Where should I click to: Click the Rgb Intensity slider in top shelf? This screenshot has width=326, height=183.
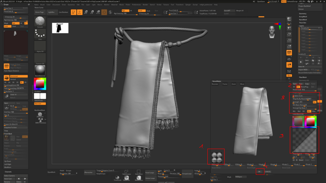click(x=128, y=14)
